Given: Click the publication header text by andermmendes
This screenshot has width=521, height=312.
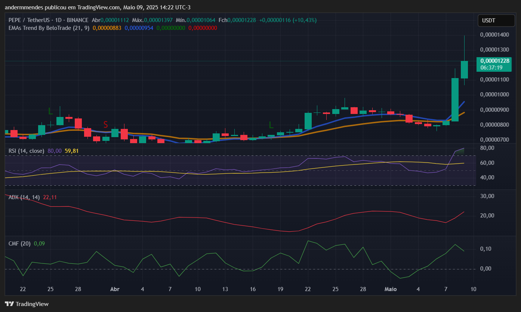Looking at the screenshot, I should [x=97, y=7].
